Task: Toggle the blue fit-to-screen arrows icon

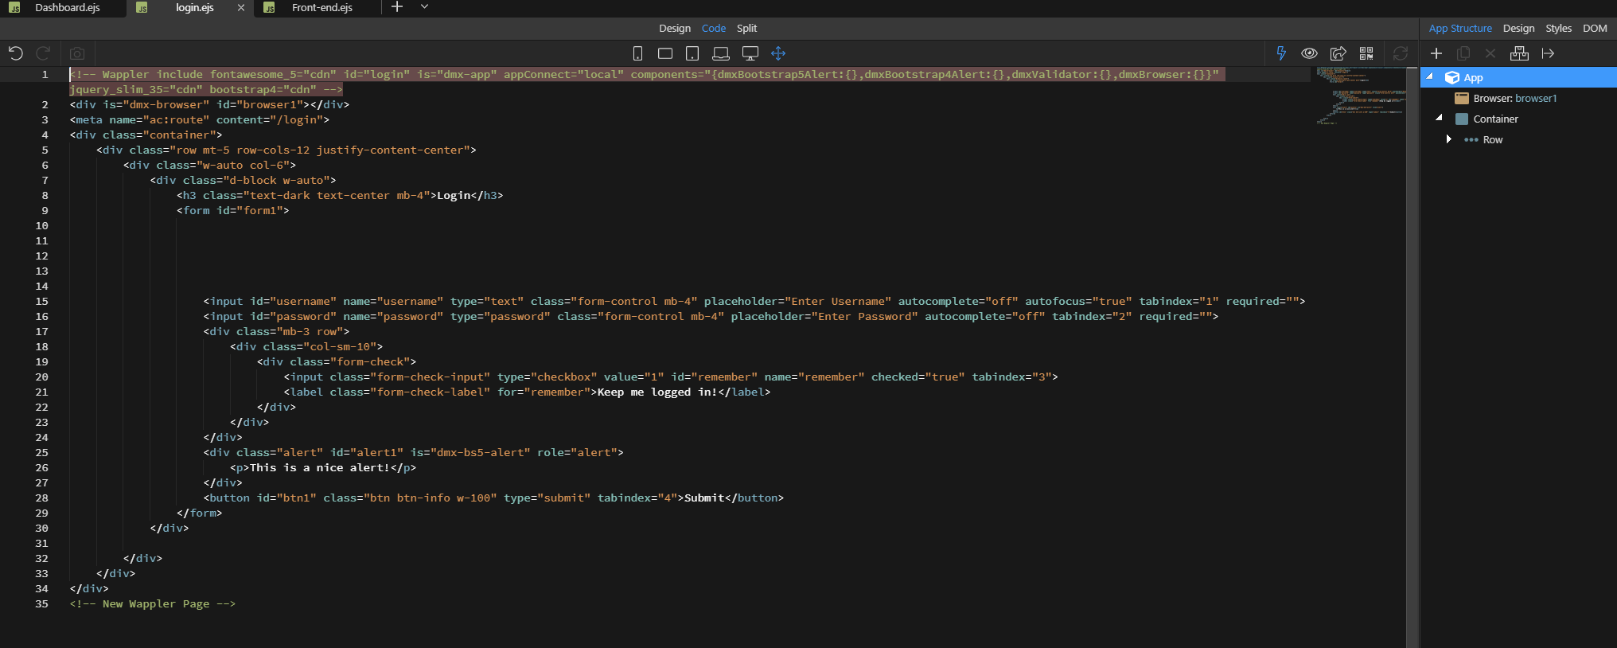Action: click(778, 53)
